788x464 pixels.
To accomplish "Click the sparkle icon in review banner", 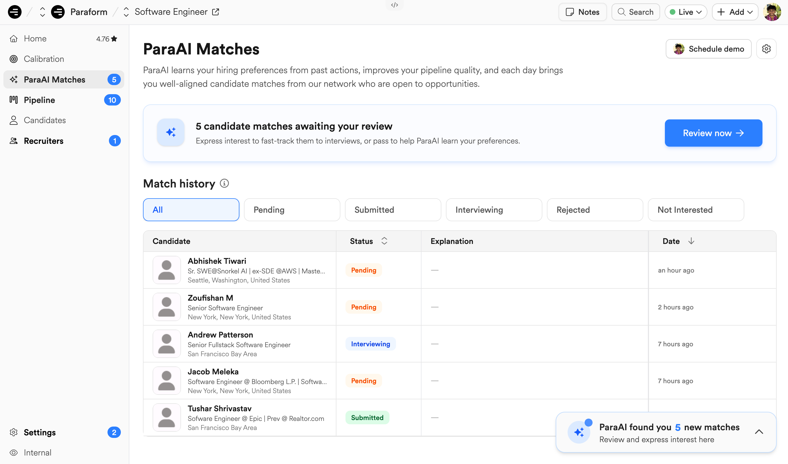I will [171, 132].
